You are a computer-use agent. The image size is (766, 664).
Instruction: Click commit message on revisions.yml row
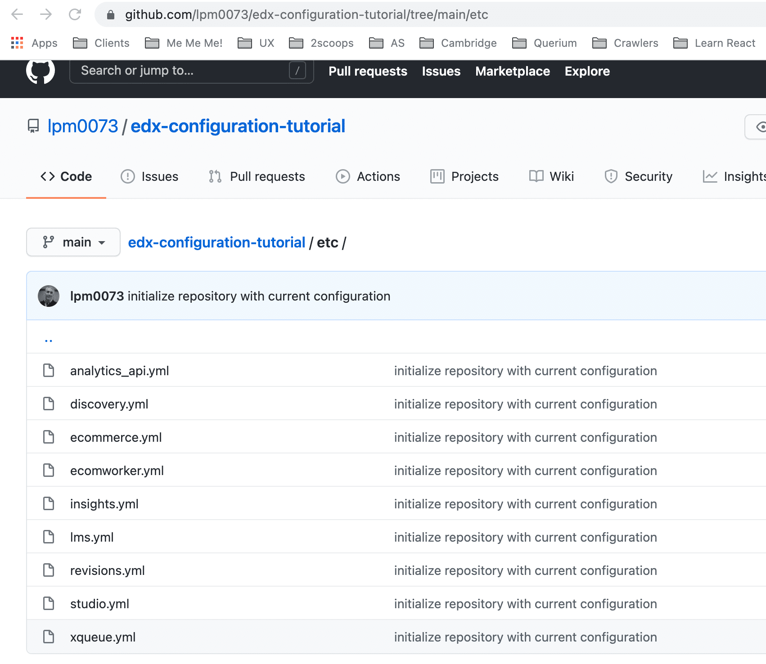[x=526, y=570]
